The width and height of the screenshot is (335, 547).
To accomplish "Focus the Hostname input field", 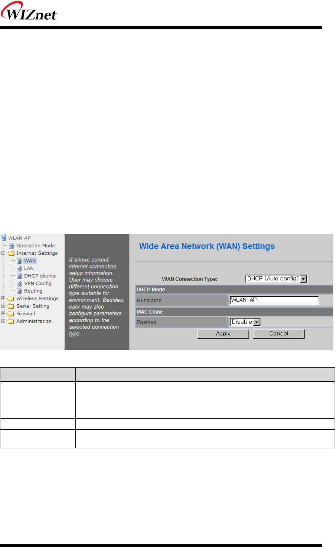I will 274,300.
